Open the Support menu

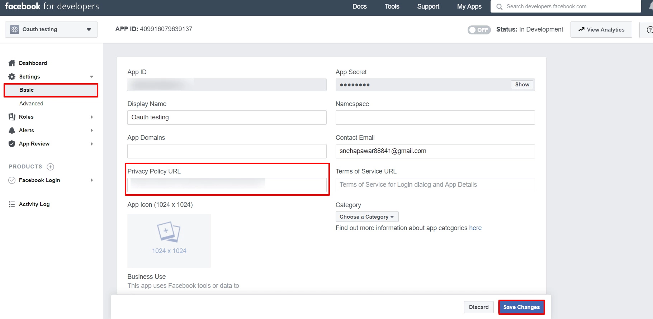428,6
